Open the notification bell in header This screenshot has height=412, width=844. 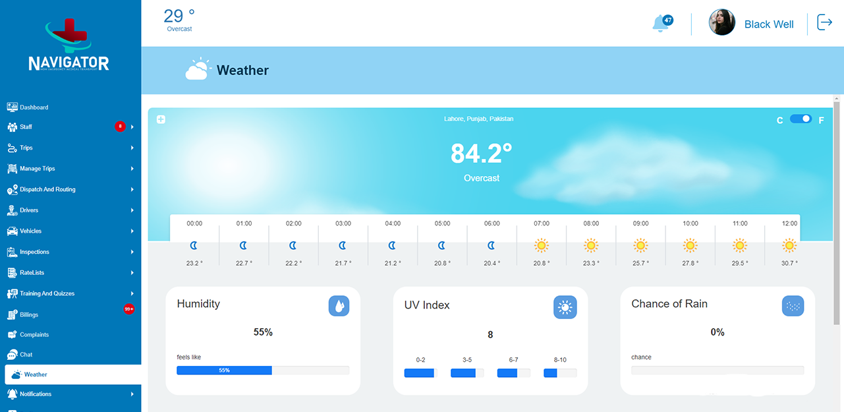click(661, 24)
